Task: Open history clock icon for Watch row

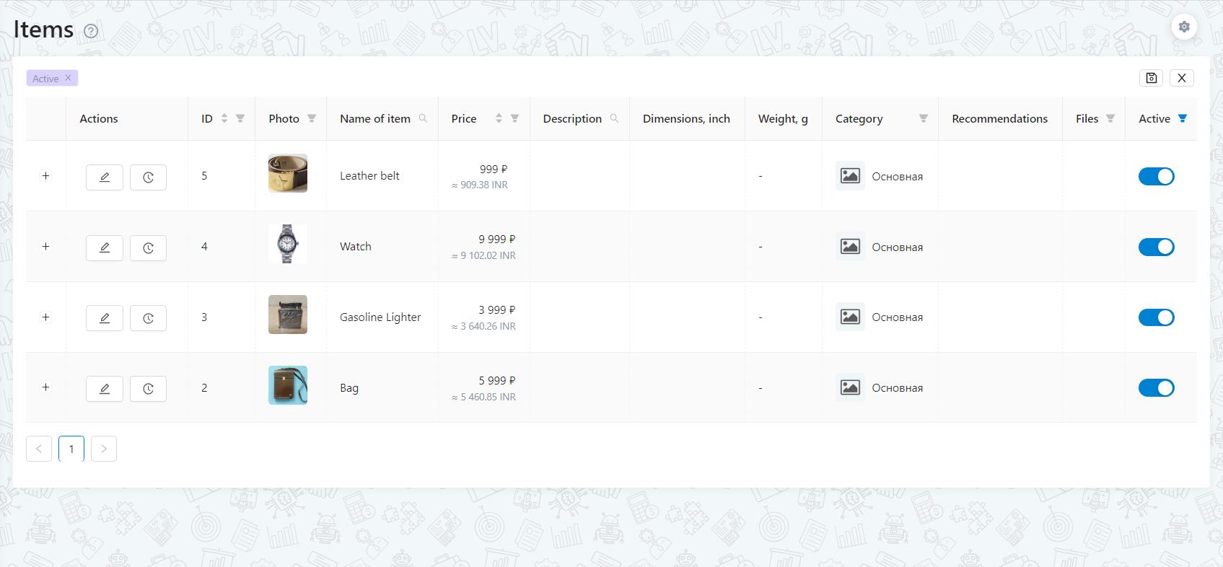Action: (148, 247)
